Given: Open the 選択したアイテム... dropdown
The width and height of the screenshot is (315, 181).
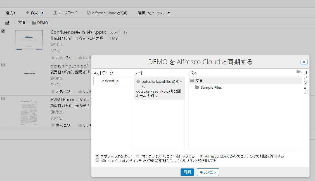Looking at the screenshot, I should pyautogui.click(x=154, y=13).
